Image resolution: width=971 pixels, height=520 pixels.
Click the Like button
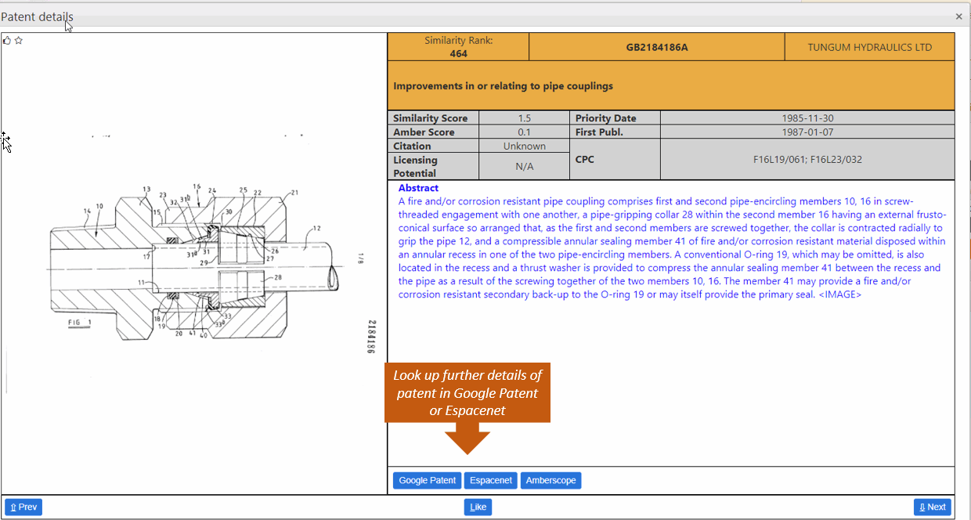pos(478,507)
